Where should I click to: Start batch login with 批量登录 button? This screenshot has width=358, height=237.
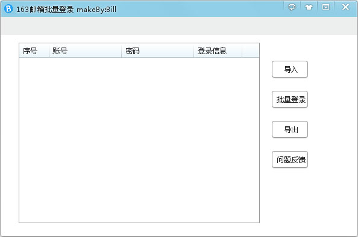(x=290, y=99)
